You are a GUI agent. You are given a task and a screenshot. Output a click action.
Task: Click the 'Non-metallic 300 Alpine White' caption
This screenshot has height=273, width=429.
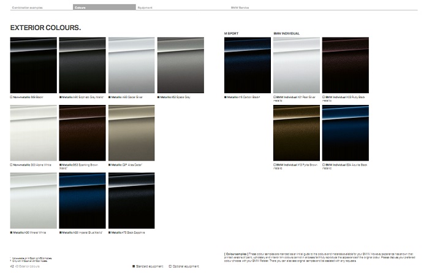(x=31, y=165)
